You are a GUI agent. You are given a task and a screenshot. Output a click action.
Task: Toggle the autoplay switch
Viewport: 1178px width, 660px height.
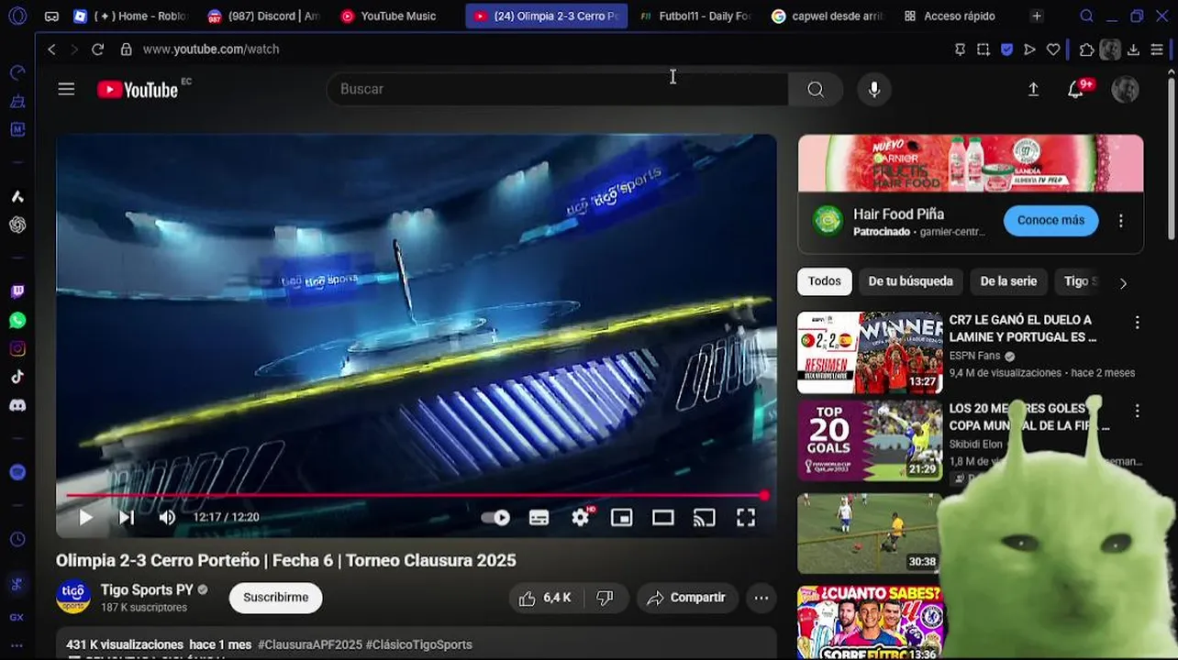click(495, 518)
